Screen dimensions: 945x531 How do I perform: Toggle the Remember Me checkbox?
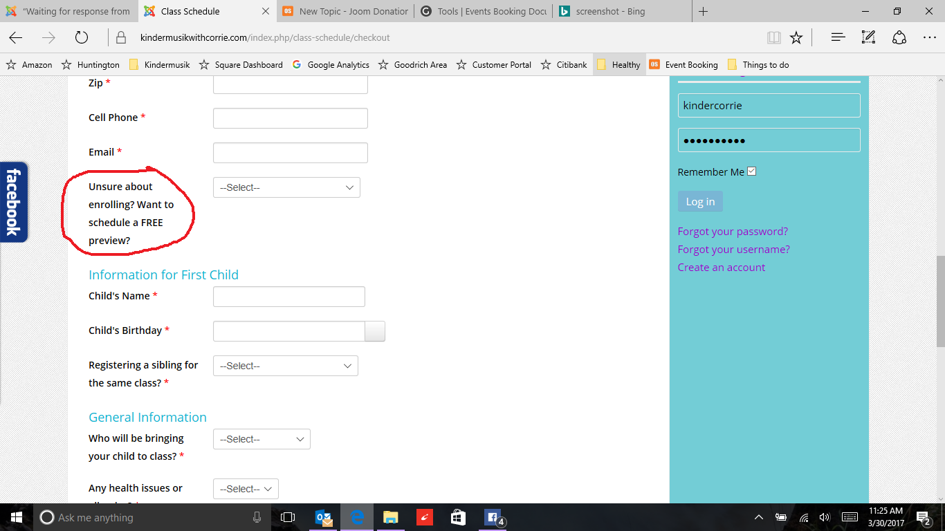tap(752, 171)
